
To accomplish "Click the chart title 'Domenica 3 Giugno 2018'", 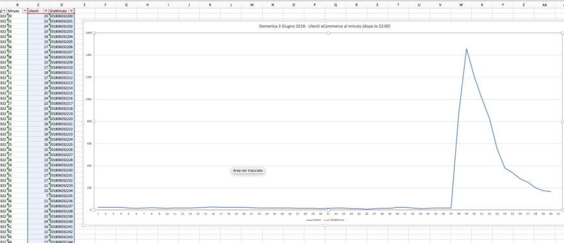I will (x=324, y=26).
